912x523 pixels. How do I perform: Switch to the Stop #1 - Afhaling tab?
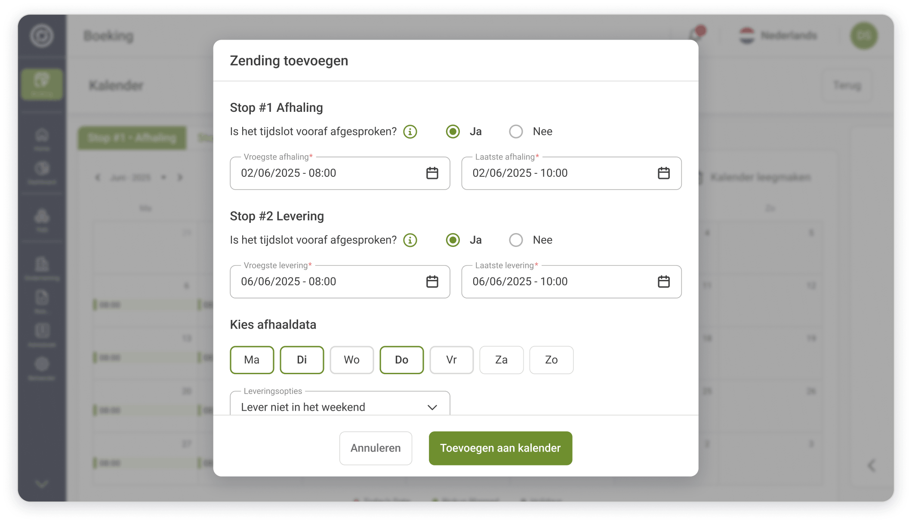(132, 138)
